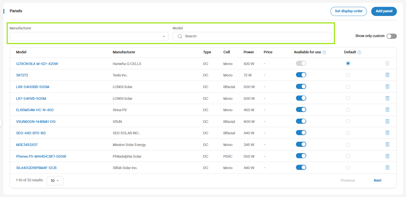Click help icon next to Default header
The width and height of the screenshot is (406, 197).
[359, 52]
